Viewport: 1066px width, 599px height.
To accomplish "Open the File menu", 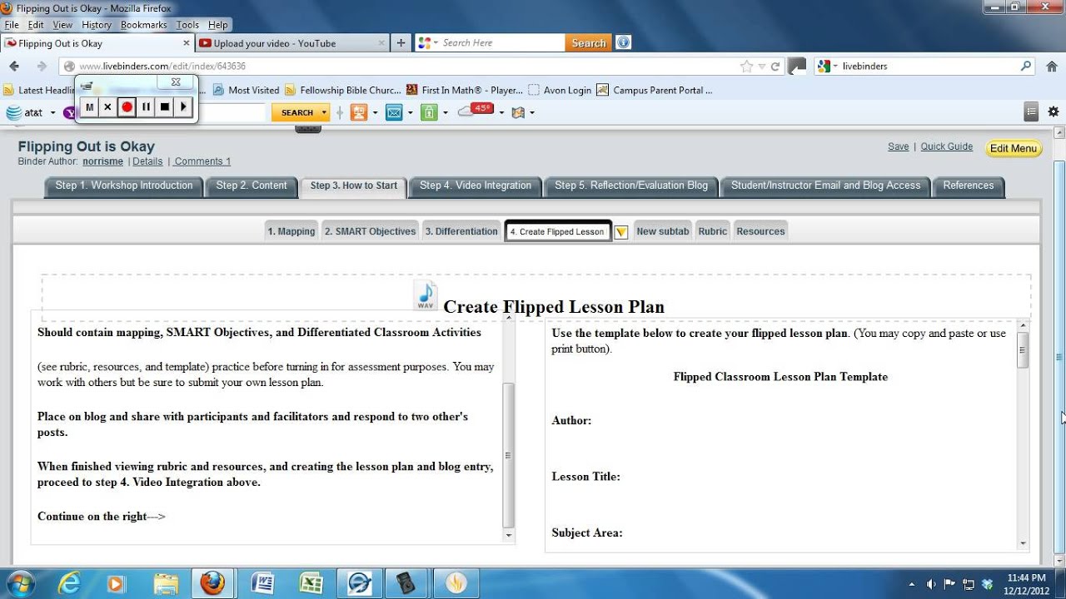I will (12, 25).
